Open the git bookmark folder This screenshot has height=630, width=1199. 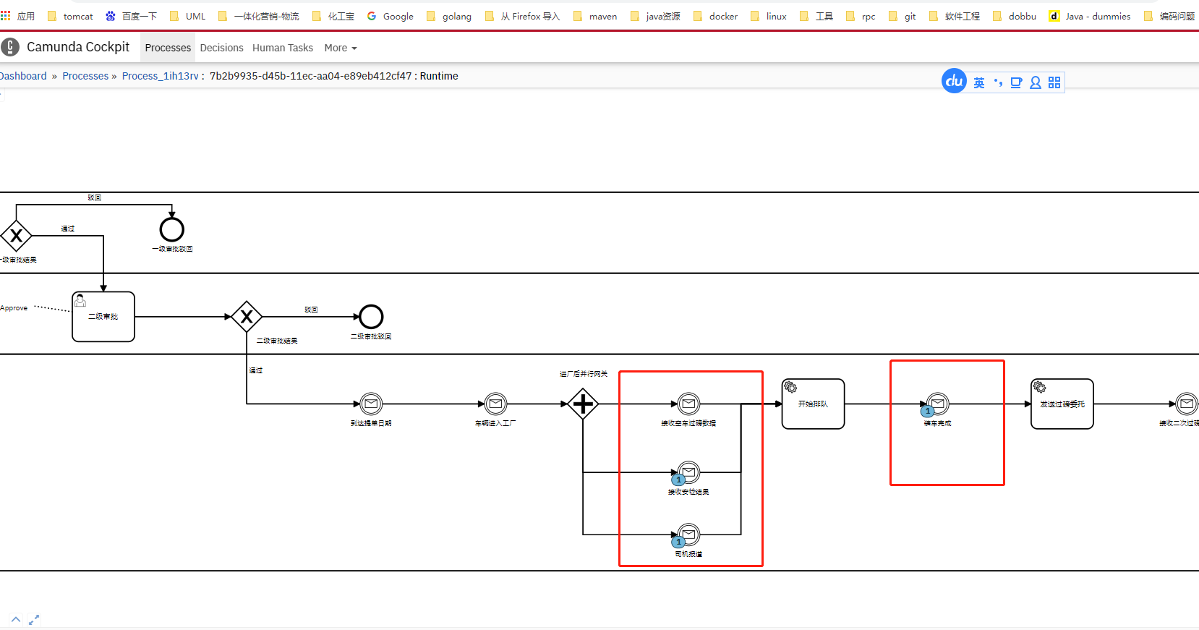903,16
